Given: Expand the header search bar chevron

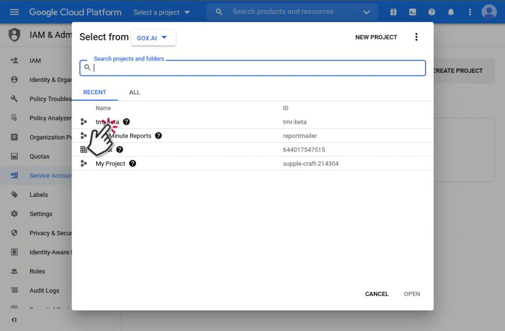Looking at the screenshot, I should point(366,12).
